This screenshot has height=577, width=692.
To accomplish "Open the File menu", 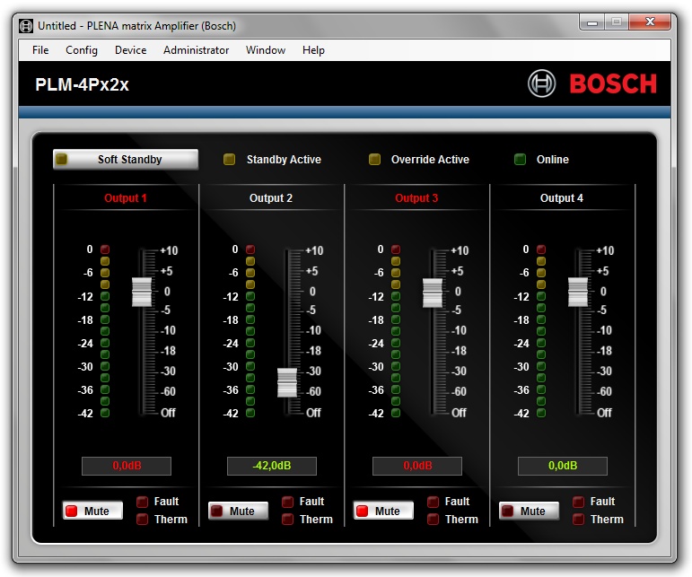I will click(40, 50).
